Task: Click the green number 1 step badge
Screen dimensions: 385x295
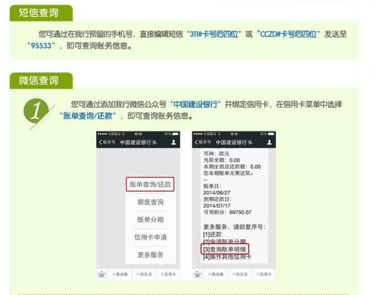Action: coord(36,111)
